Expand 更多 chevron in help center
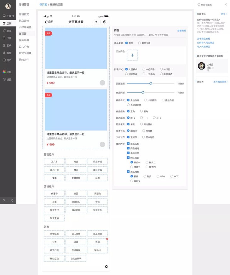The width and height of the screenshot is (230, 275). coord(227,14)
